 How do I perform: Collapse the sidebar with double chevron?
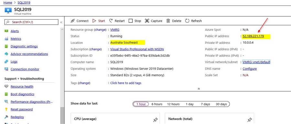[x=61, y=22]
